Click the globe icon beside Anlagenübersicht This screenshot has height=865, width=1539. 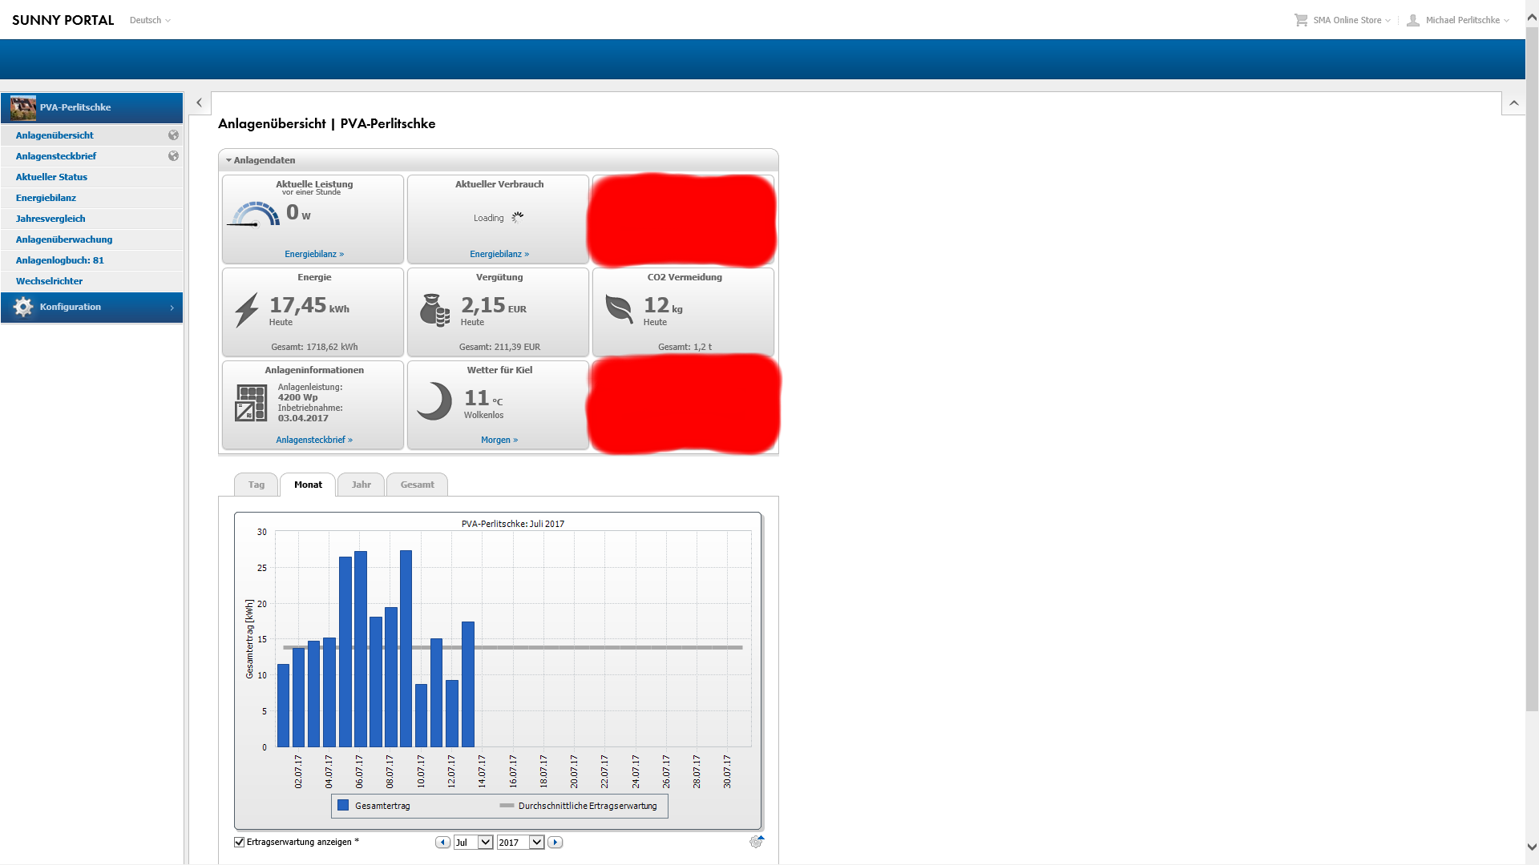point(173,135)
